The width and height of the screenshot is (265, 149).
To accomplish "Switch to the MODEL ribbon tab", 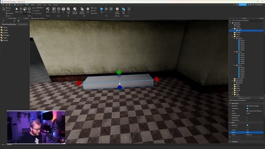I will click(33, 5).
